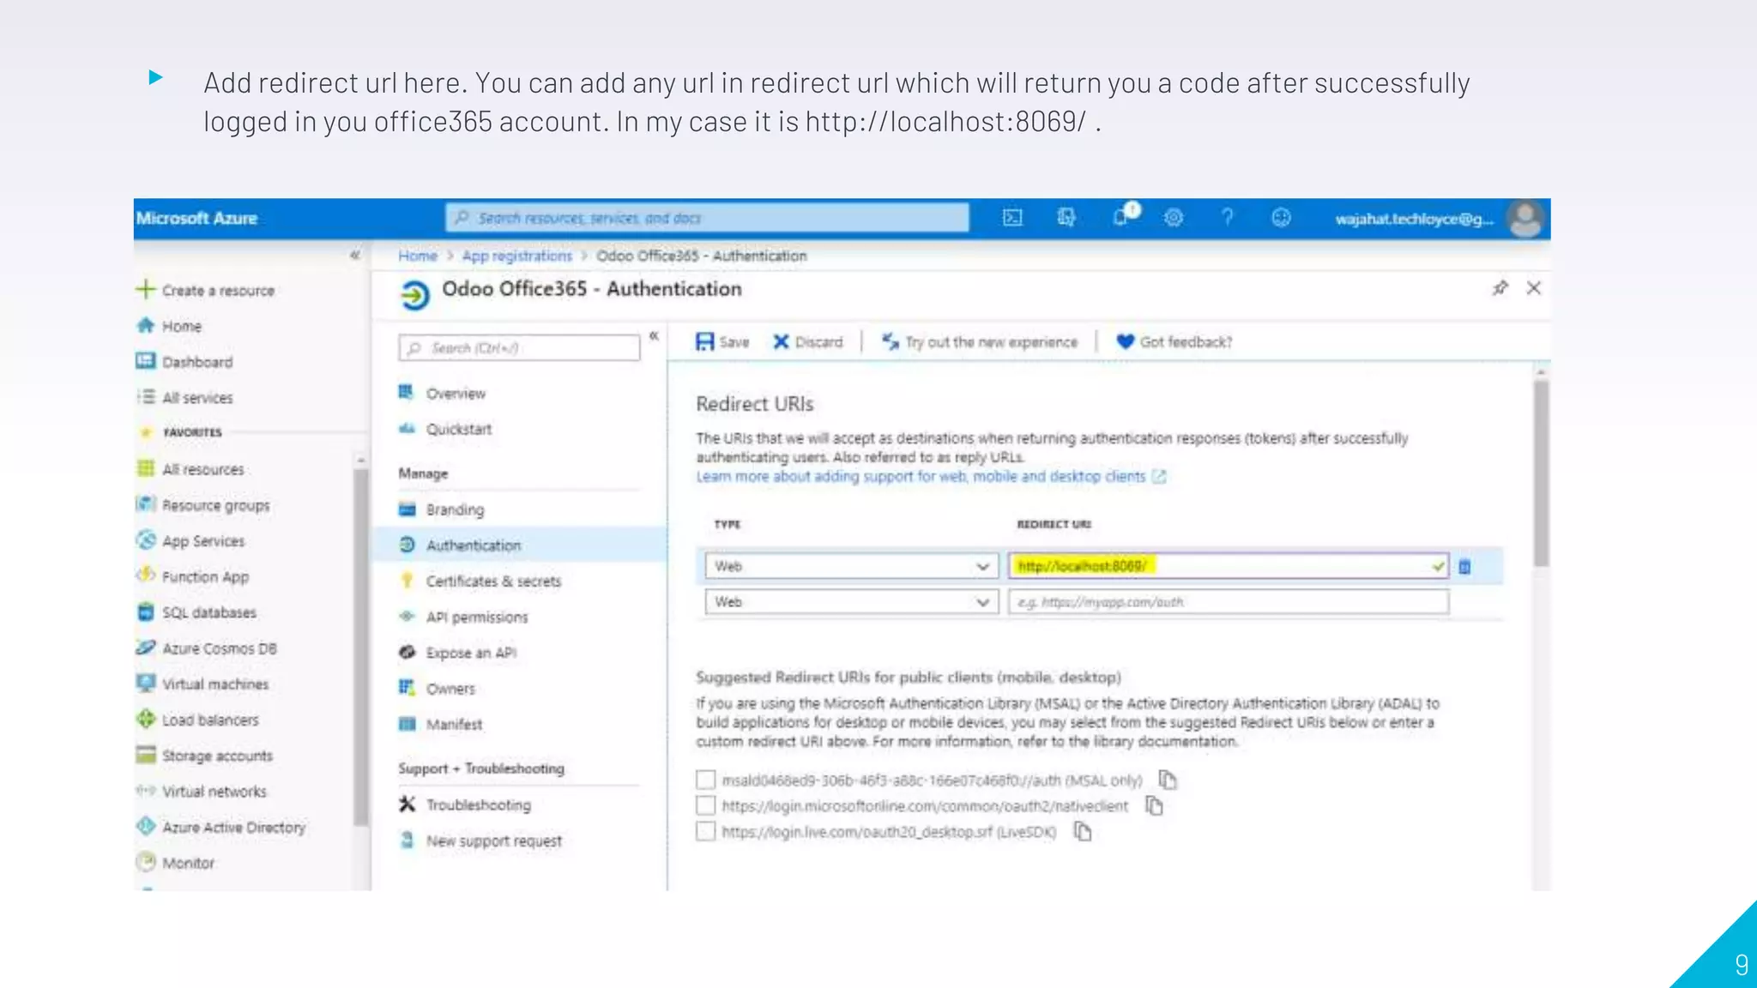Open Resource groups in sidebar
The height and width of the screenshot is (988, 1757).
(215, 505)
